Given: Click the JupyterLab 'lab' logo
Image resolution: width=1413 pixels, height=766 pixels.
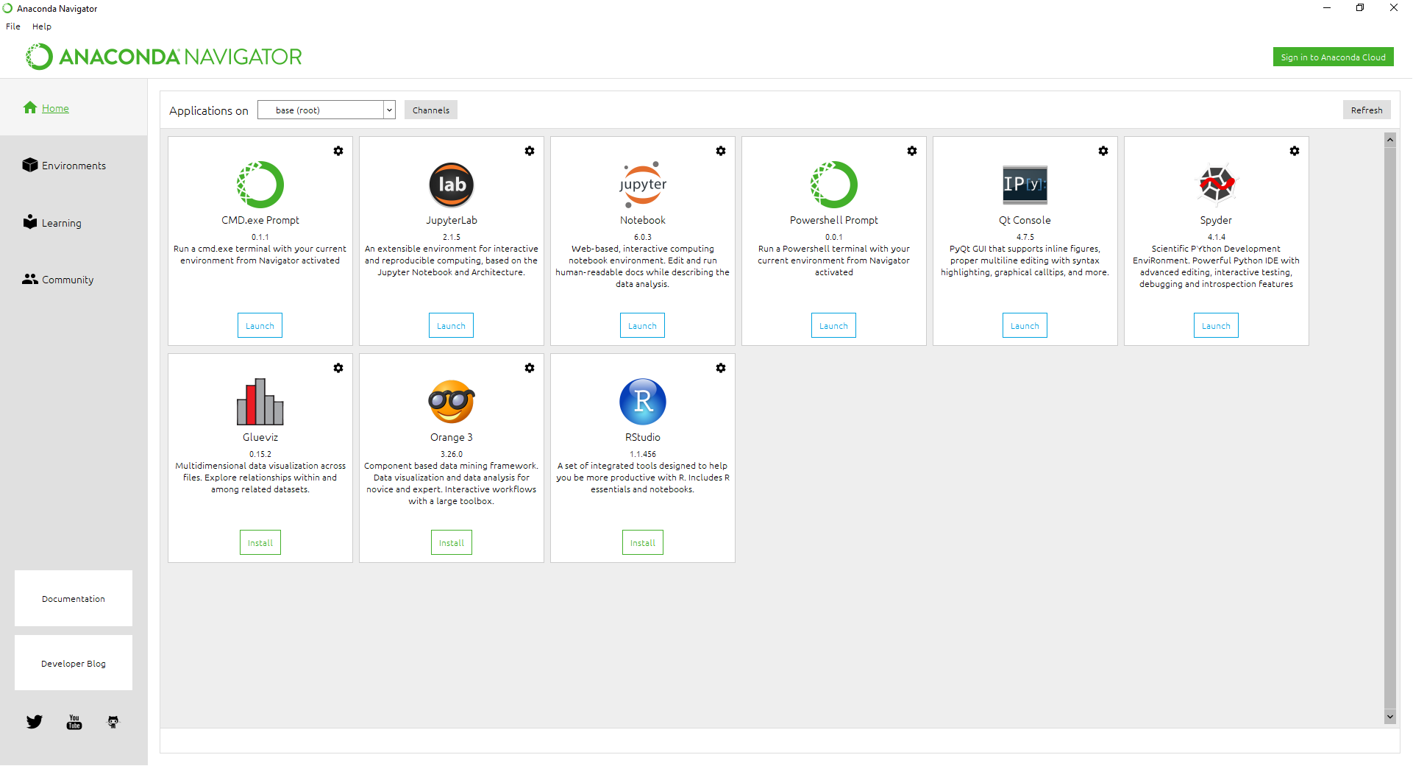Looking at the screenshot, I should pos(452,185).
